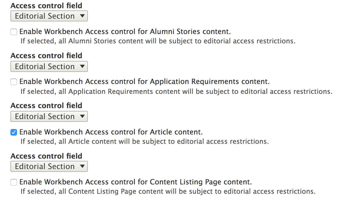Open the Editorial Section dropdown above Application Requirements
Screen dimensions: 346x202
pyautogui.click(x=49, y=66)
